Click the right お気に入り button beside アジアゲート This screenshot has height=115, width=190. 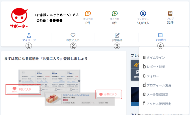click(x=109, y=94)
